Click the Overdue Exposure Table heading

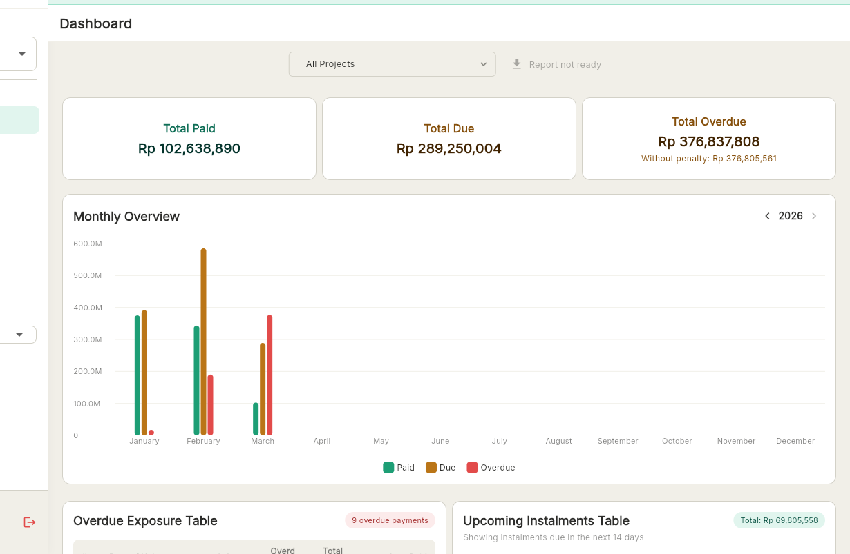tap(145, 521)
